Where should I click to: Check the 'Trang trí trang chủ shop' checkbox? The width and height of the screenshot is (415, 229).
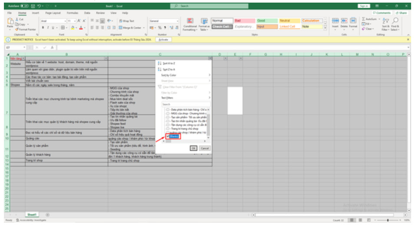(x=168, y=129)
